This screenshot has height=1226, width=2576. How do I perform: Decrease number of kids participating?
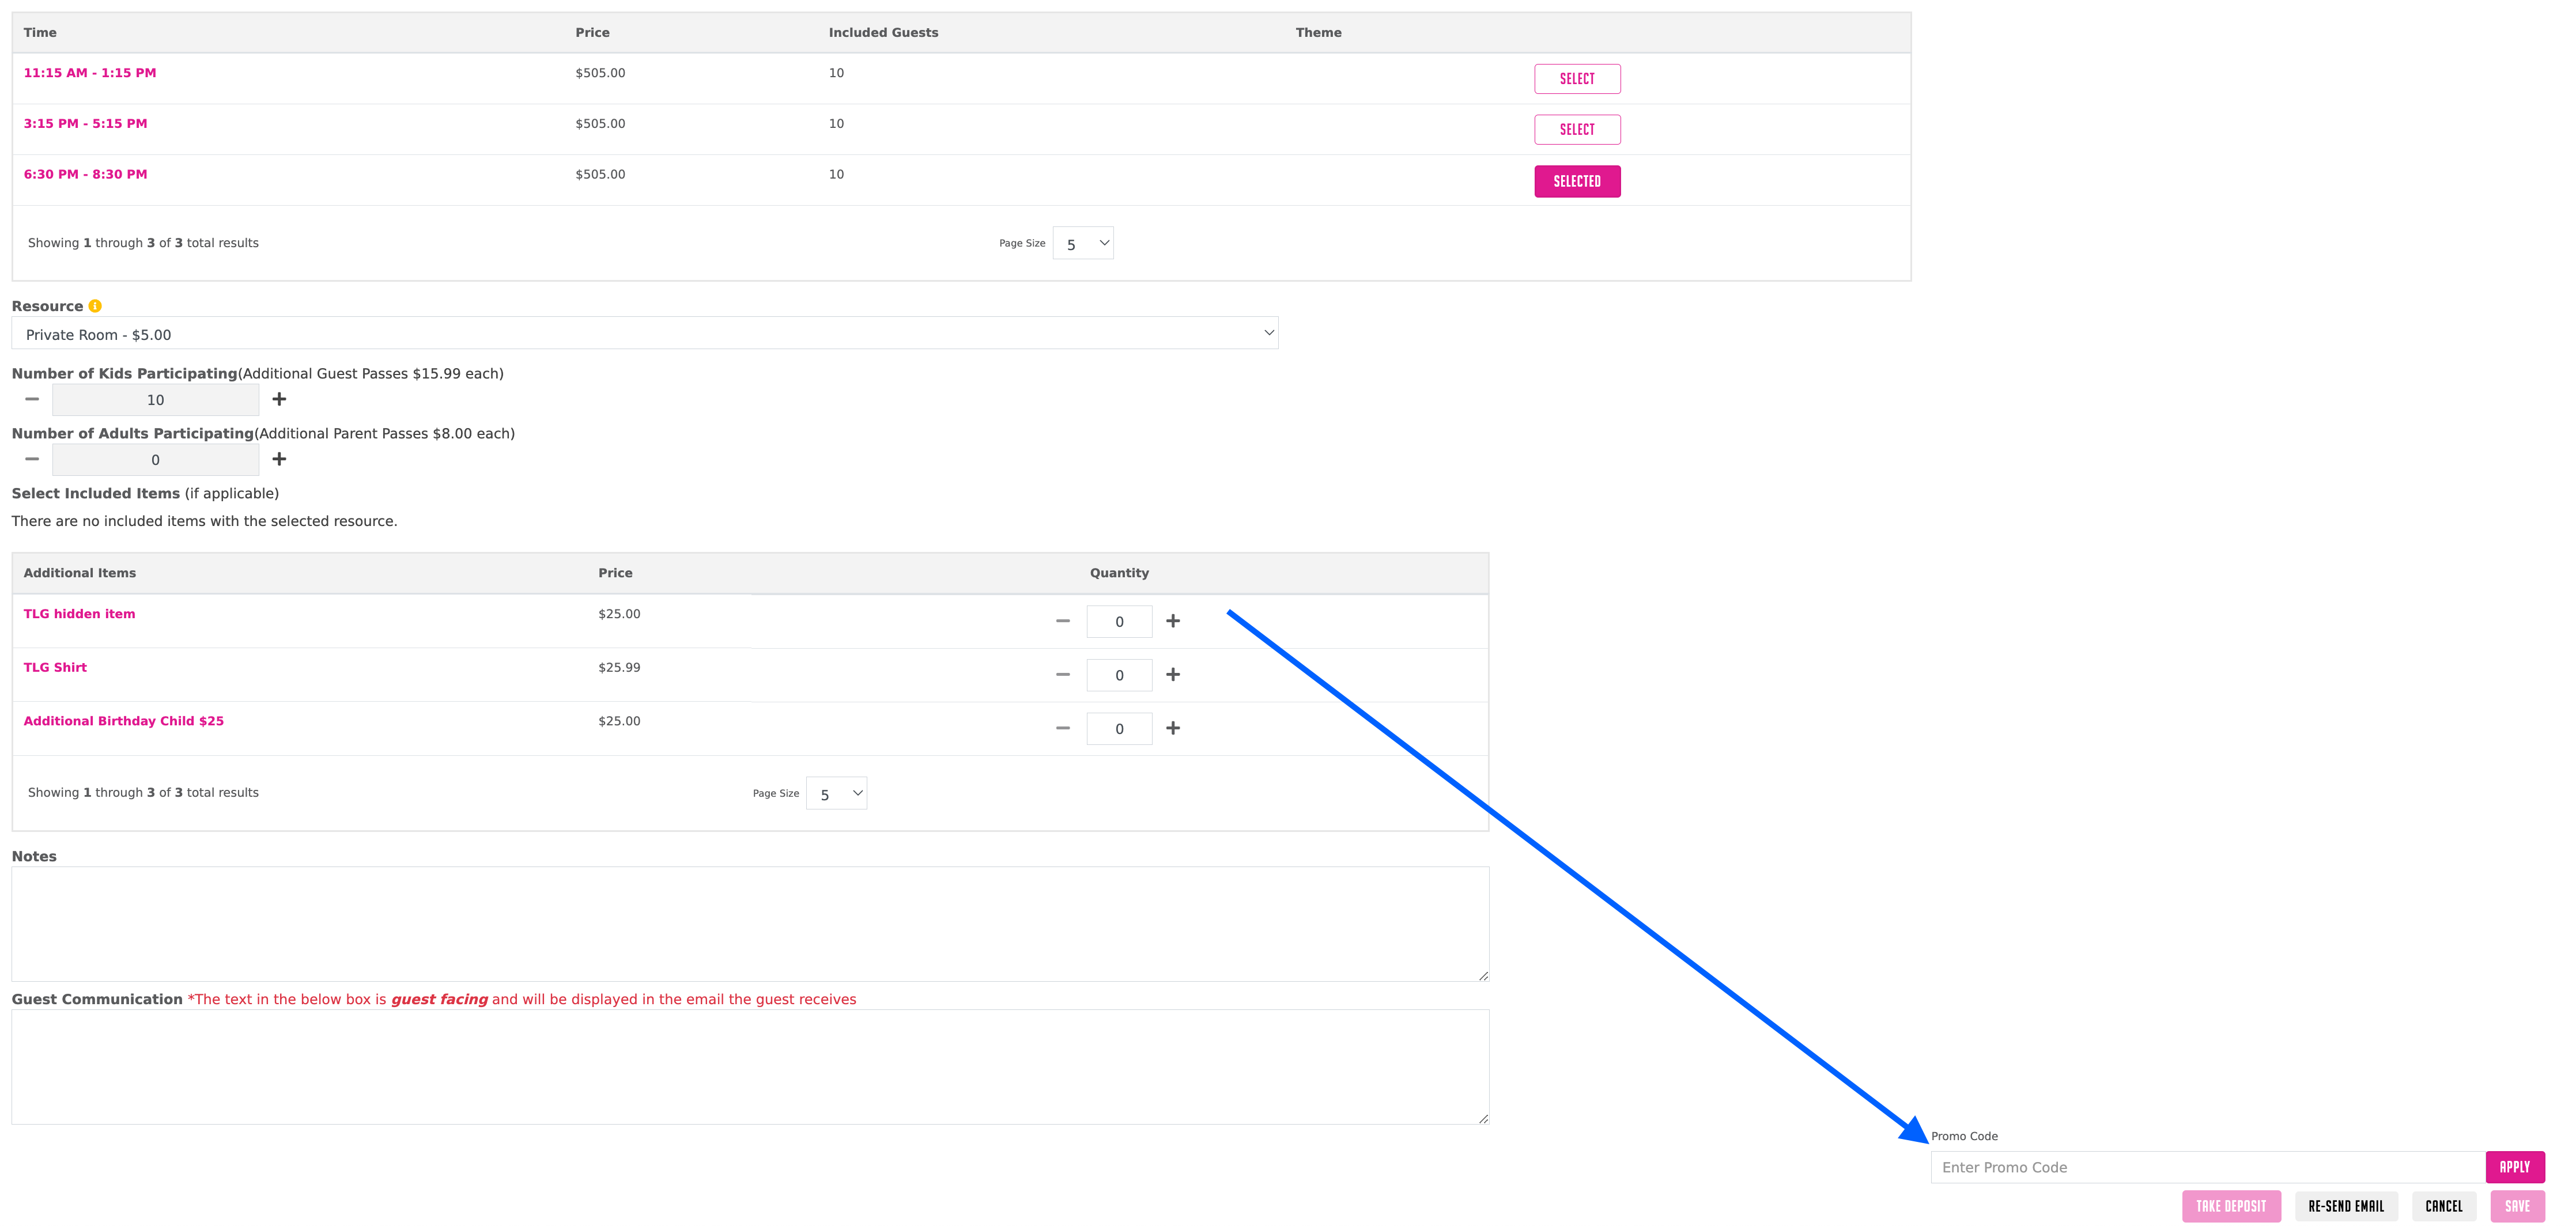point(32,399)
